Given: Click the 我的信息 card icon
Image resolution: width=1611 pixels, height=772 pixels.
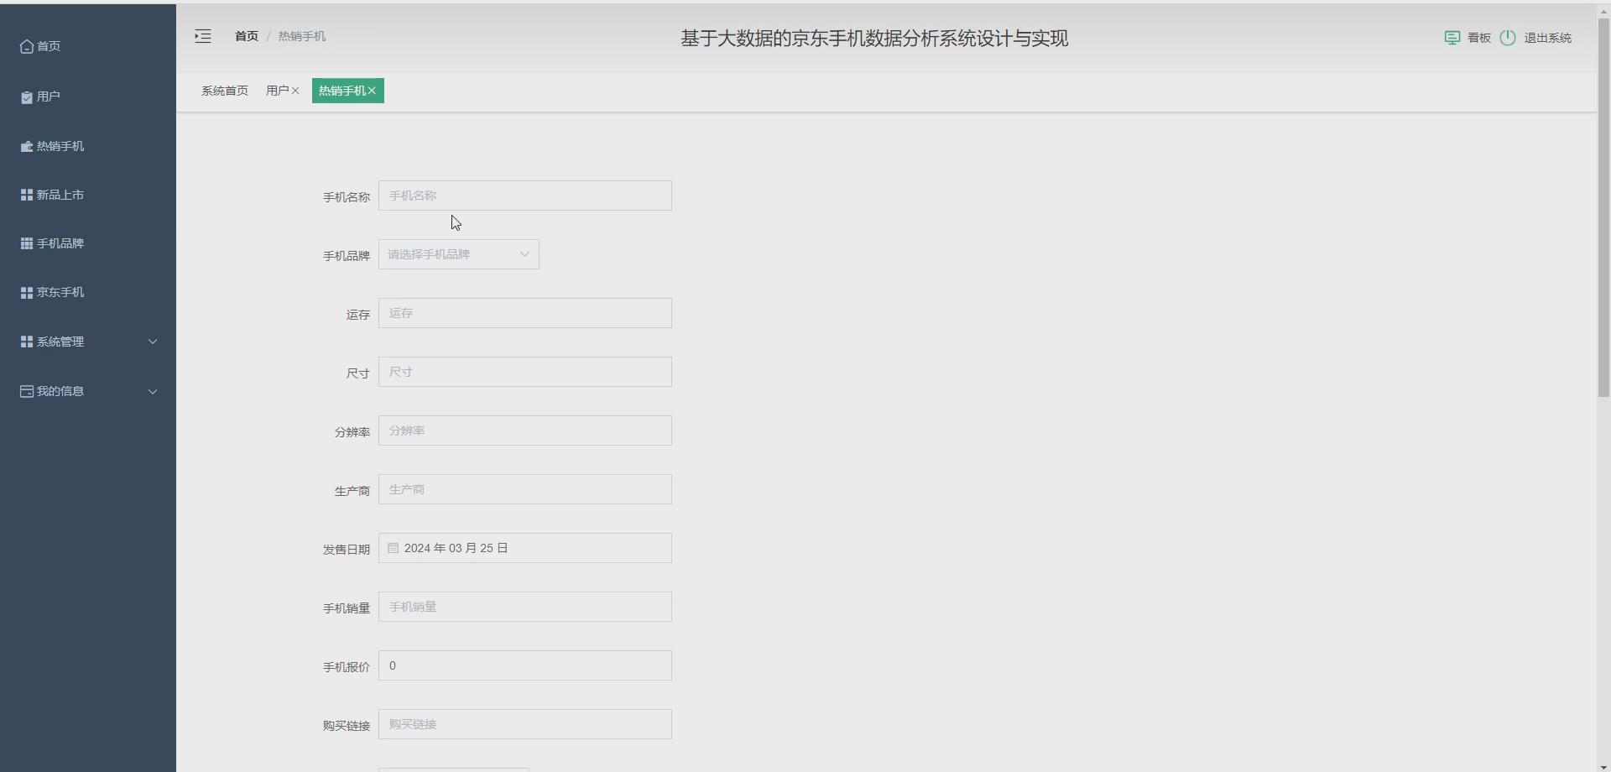Looking at the screenshot, I should tap(27, 391).
